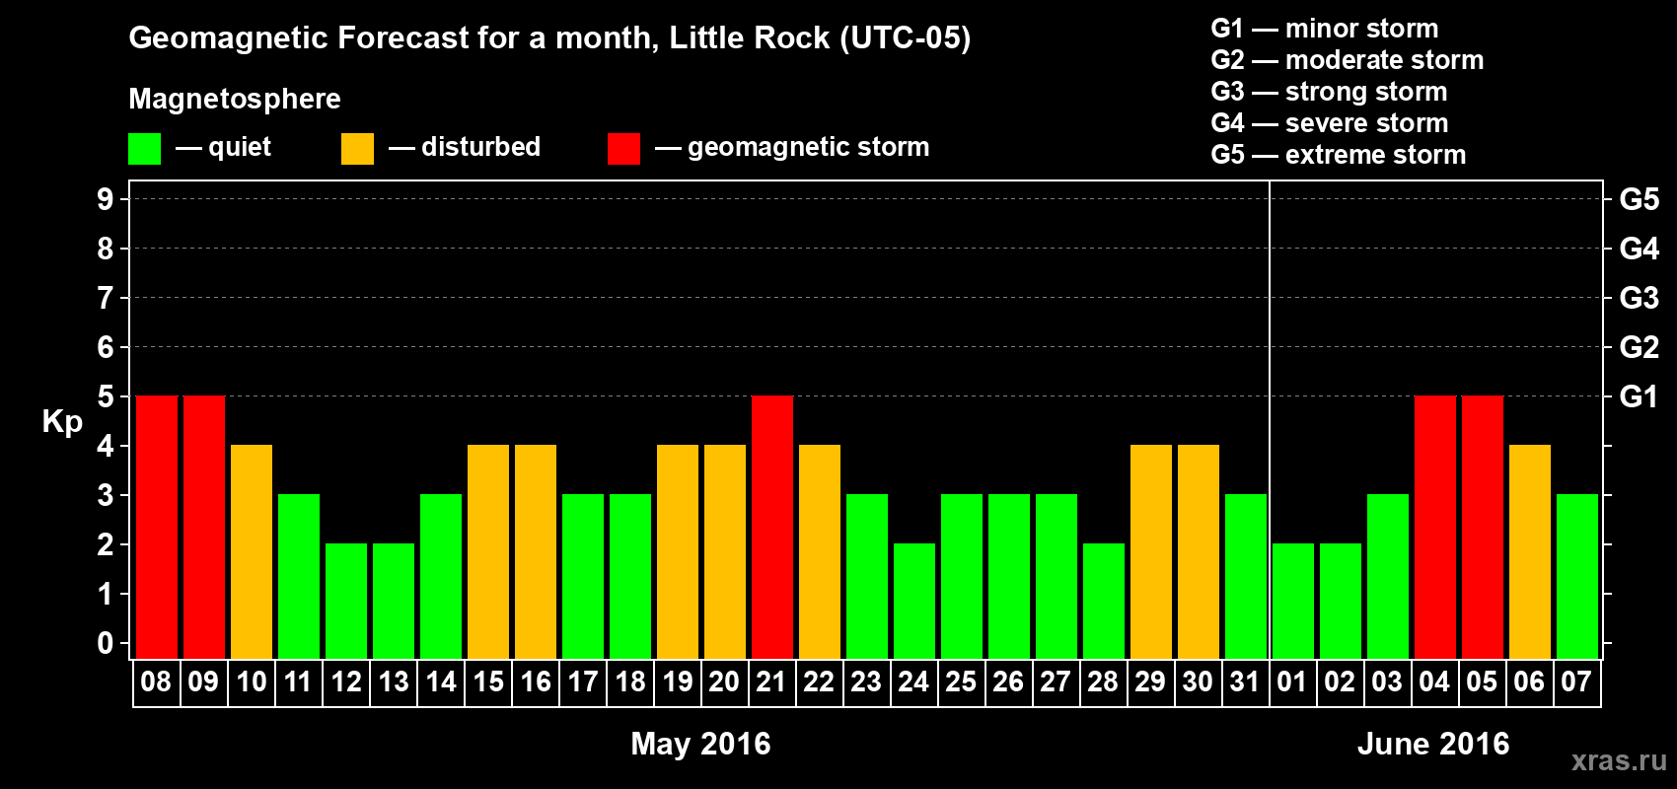Click the green bar for May 24
The width and height of the screenshot is (1677, 789).
(914, 602)
